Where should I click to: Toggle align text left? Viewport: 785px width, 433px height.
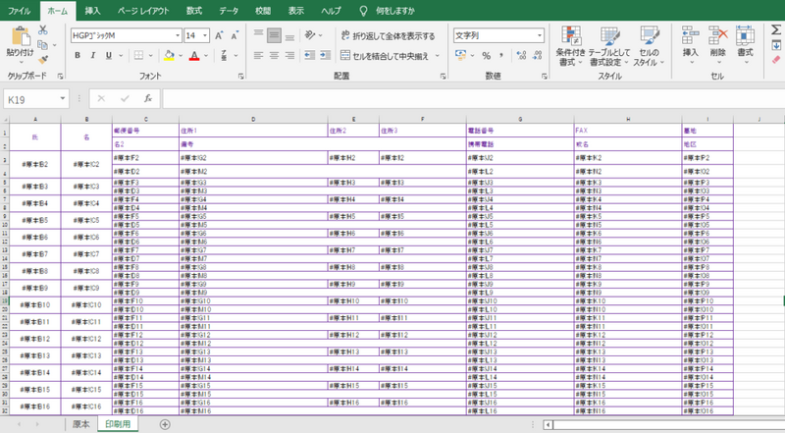click(258, 56)
